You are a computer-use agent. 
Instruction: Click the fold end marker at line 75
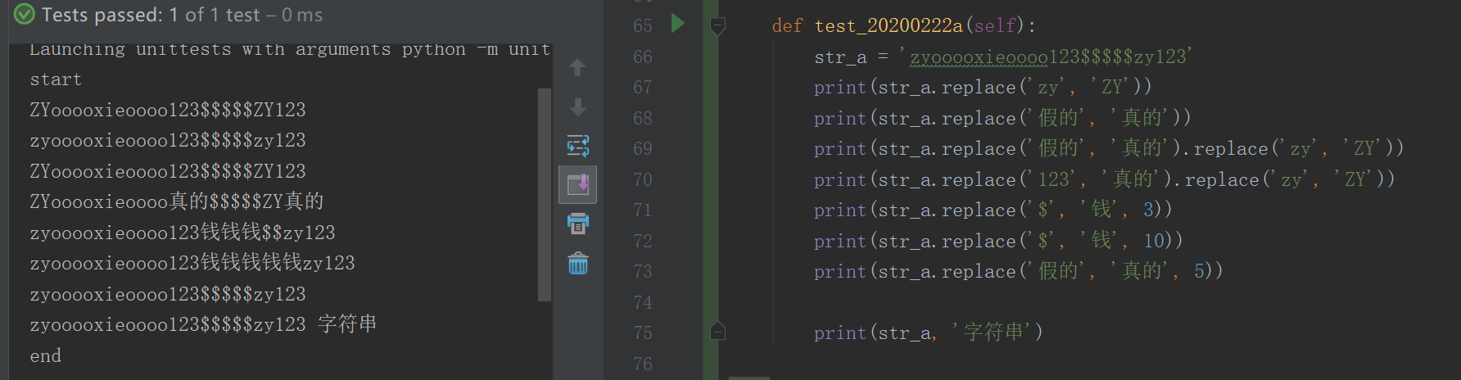pyautogui.click(x=717, y=332)
